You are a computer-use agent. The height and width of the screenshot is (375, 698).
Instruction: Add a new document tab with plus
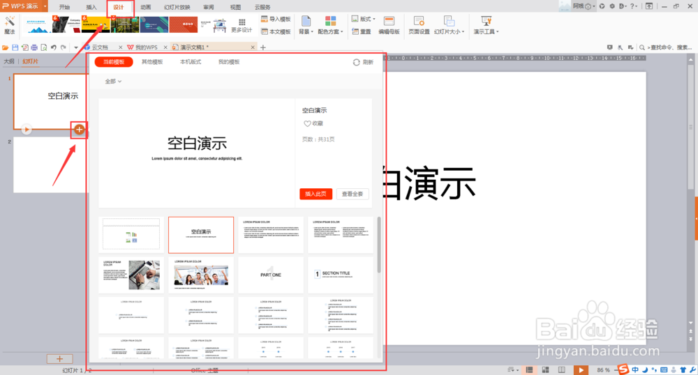263,47
